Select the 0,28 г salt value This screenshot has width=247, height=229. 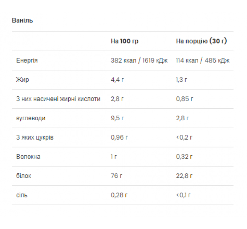[119, 195]
